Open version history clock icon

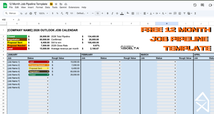click(x=195, y=5)
